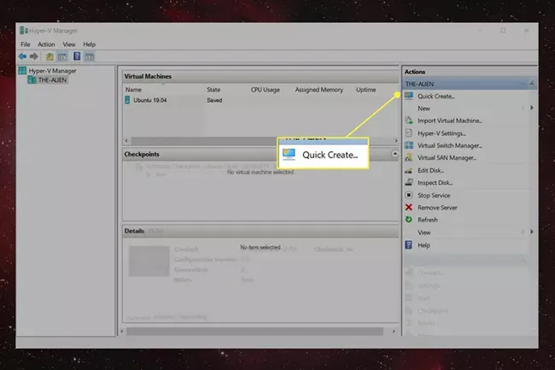Click the Edit Disk icon
The image size is (555, 370).
pyautogui.click(x=410, y=170)
